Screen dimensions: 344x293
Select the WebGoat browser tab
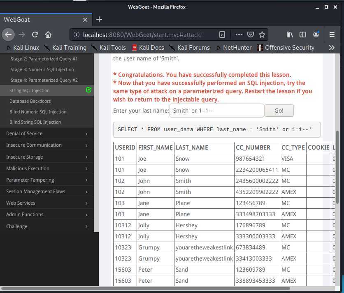click(x=46, y=20)
